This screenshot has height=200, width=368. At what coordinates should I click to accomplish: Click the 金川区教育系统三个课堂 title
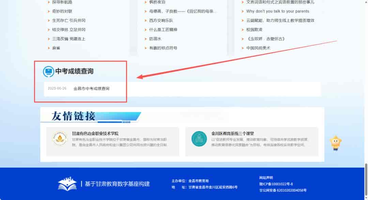(x=232, y=133)
